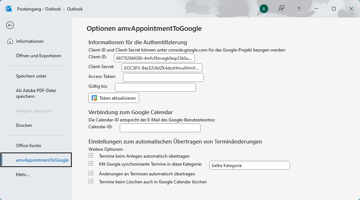Maximize the Outlook window

click(334, 9)
